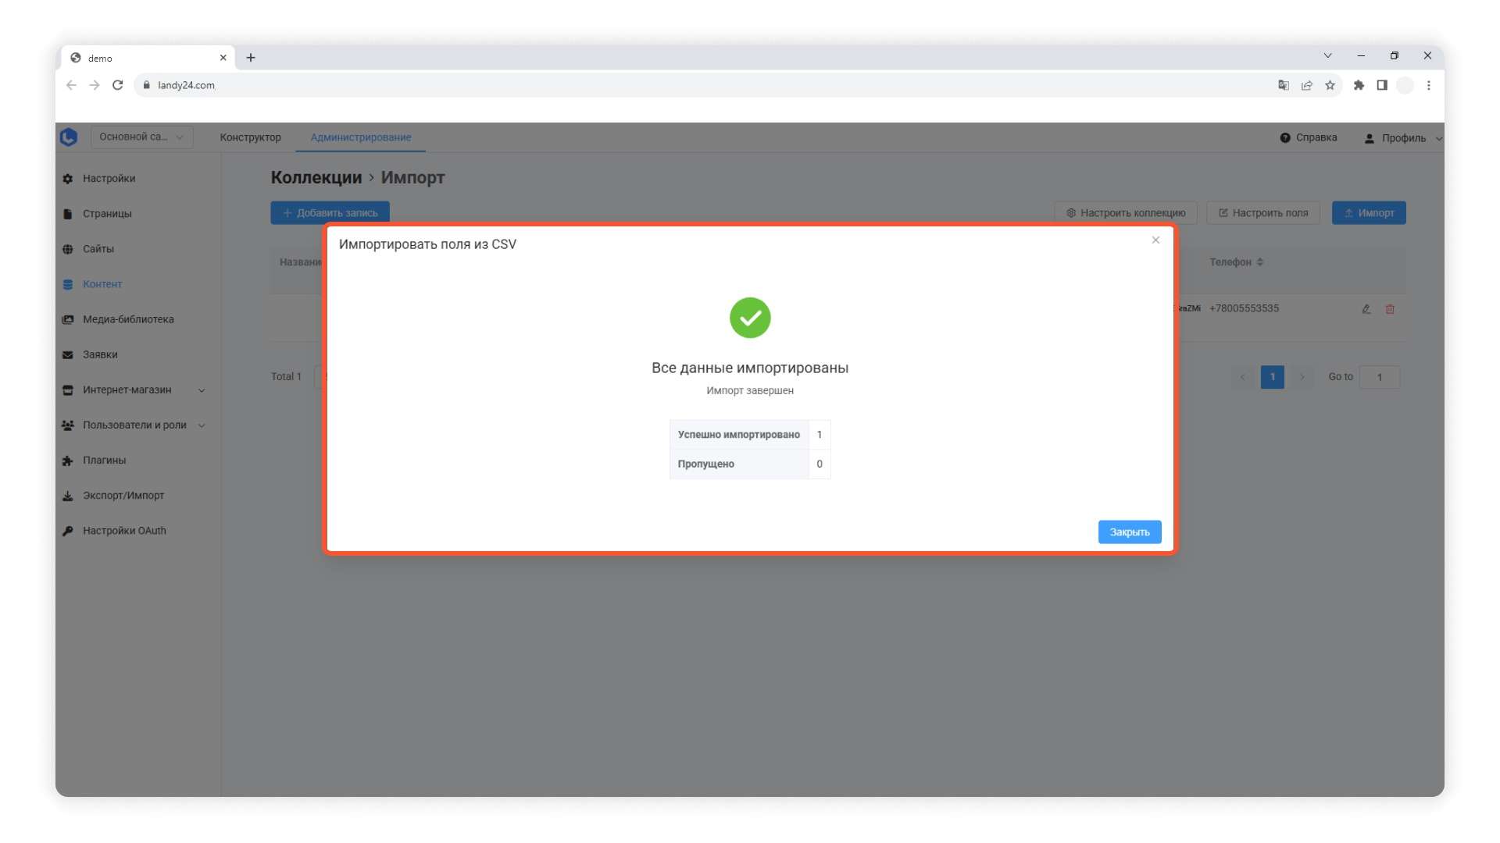
Task: Click the edit pencil icon in row
Action: pyautogui.click(x=1366, y=309)
